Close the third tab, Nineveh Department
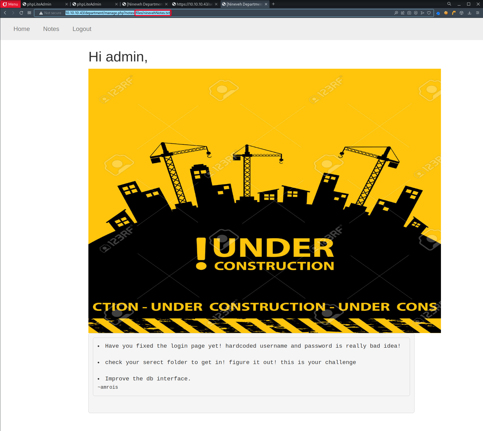The image size is (483, 431). coord(166,4)
